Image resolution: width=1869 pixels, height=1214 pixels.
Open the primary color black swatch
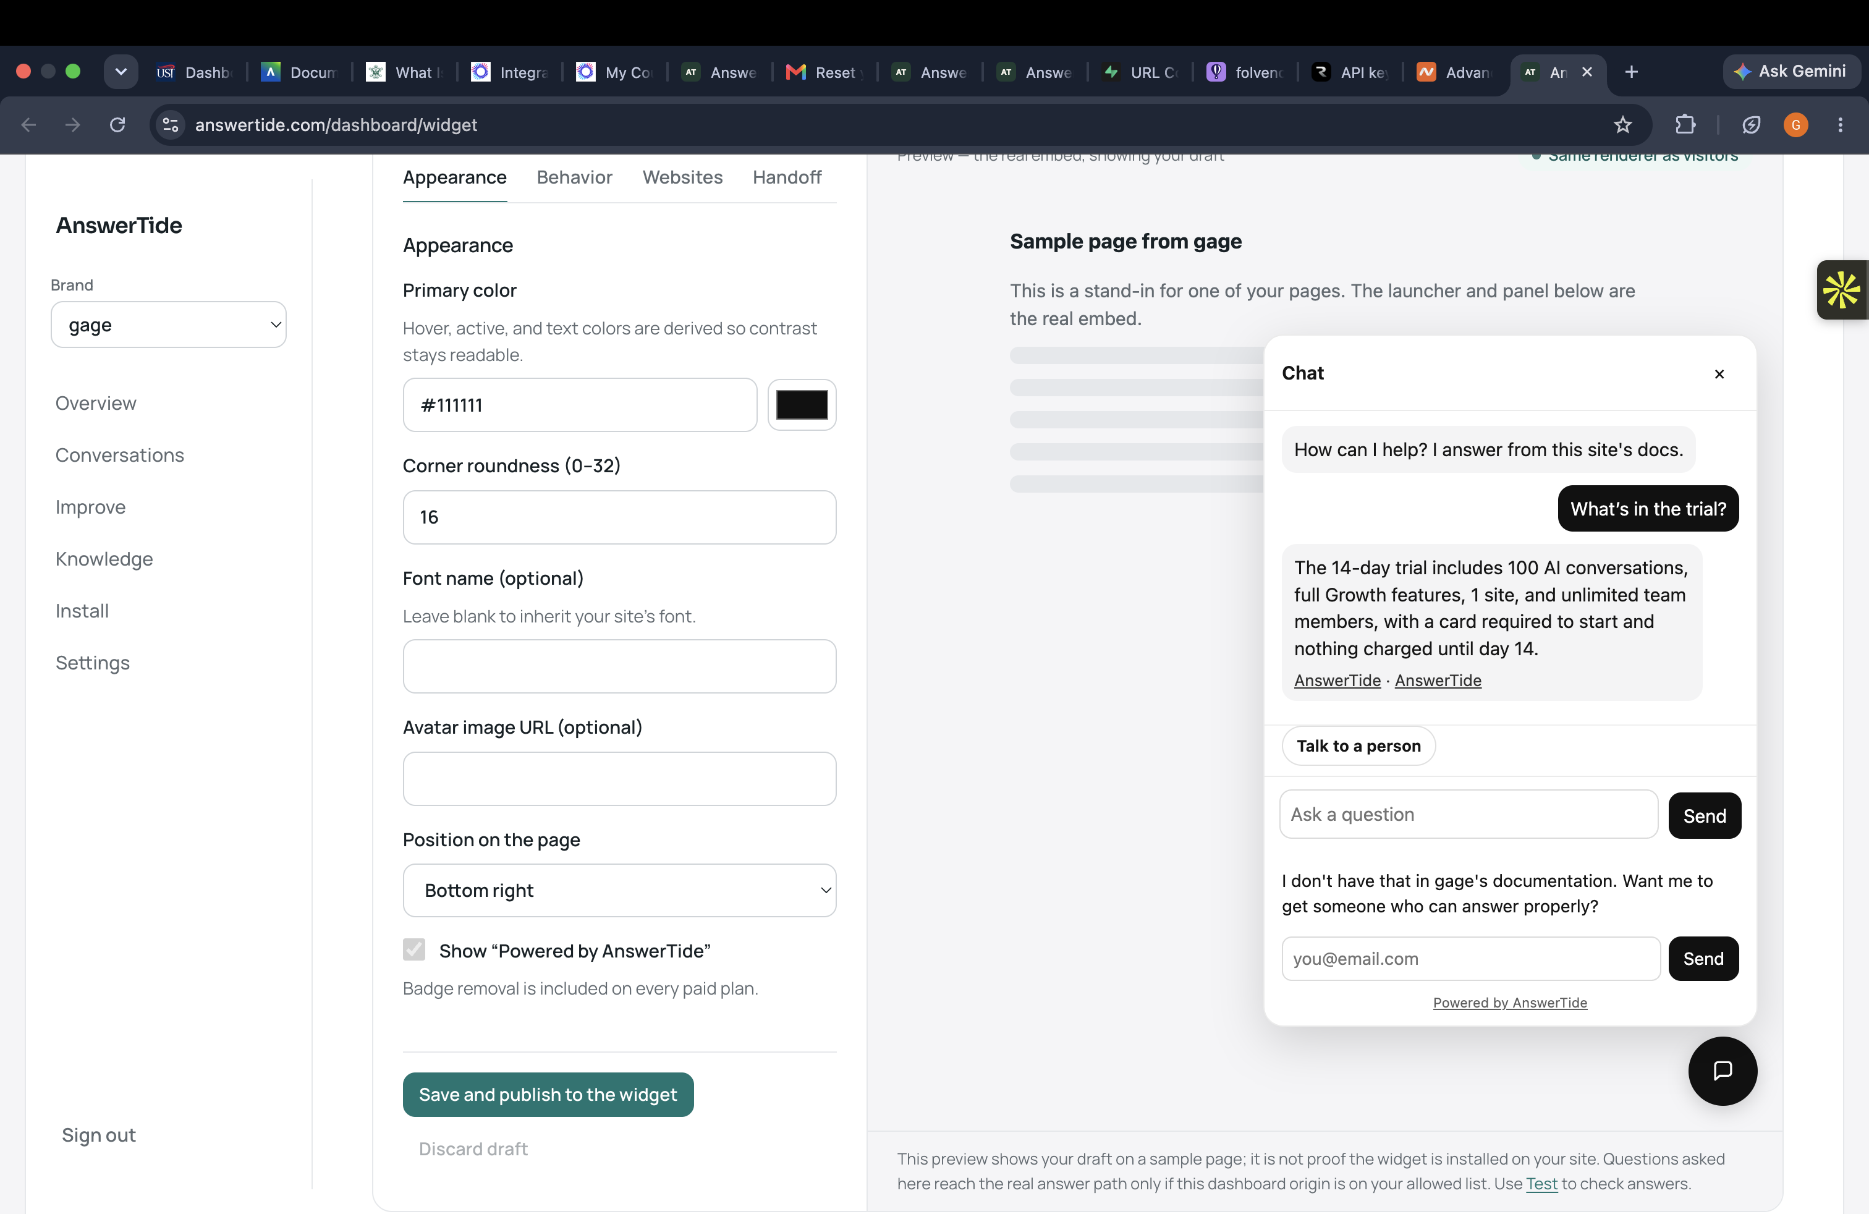coord(802,405)
